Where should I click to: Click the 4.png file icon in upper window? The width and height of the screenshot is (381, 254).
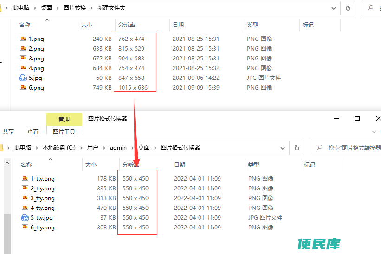point(23,68)
